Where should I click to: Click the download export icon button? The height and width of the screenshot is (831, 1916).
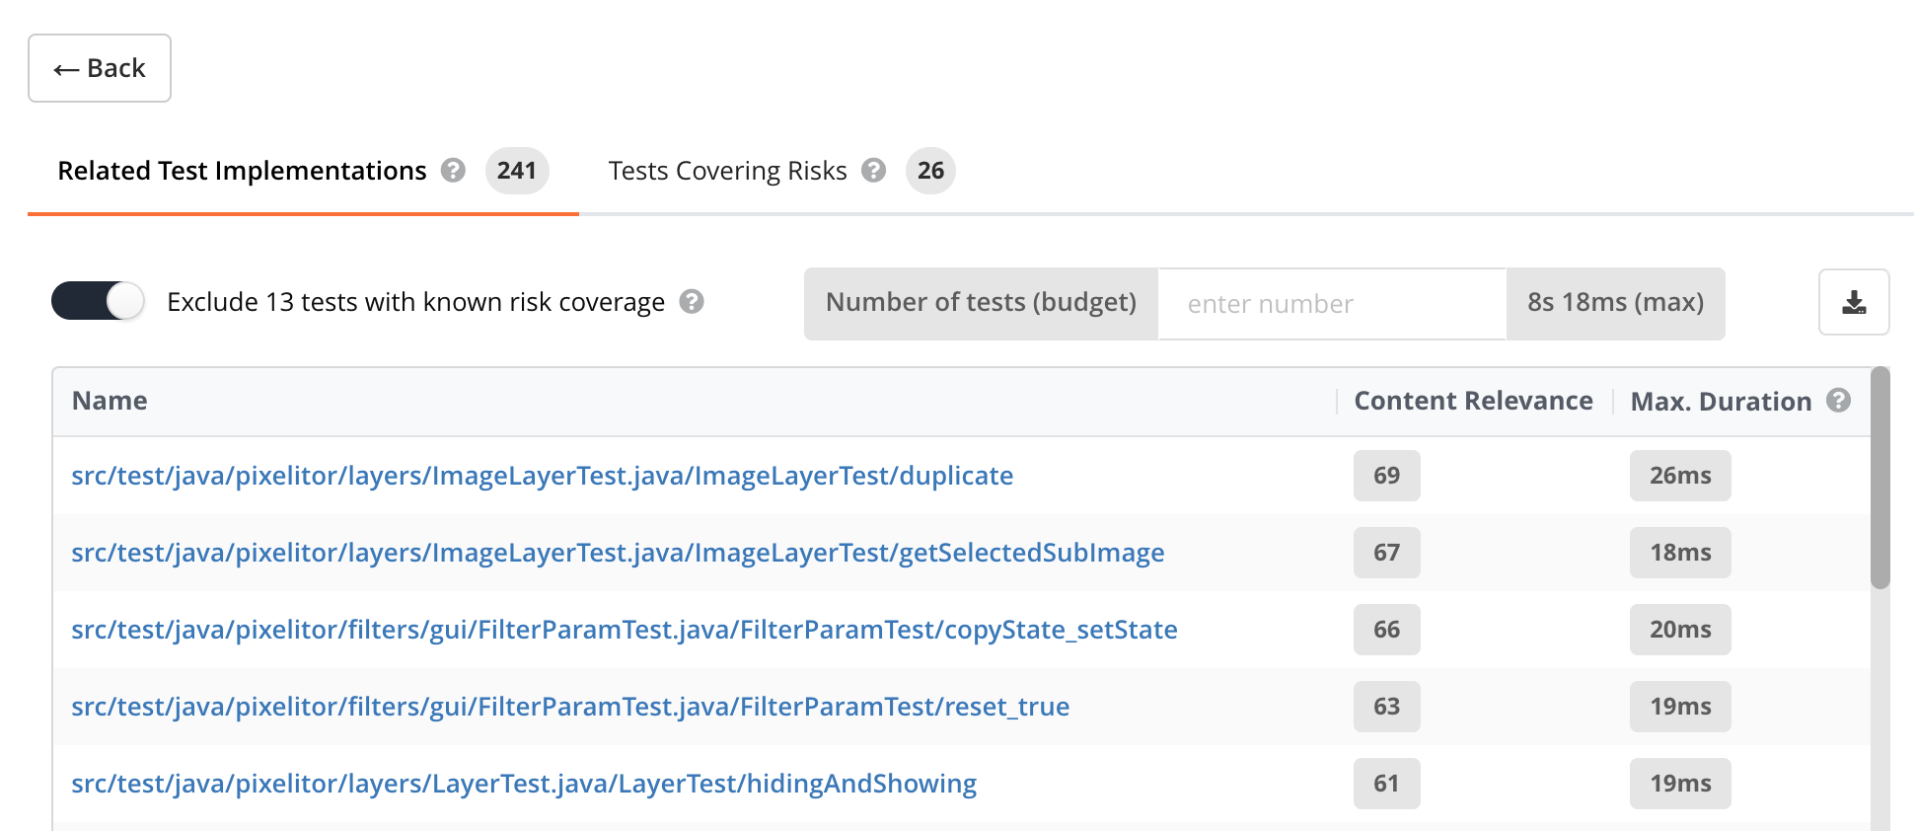tap(1854, 302)
